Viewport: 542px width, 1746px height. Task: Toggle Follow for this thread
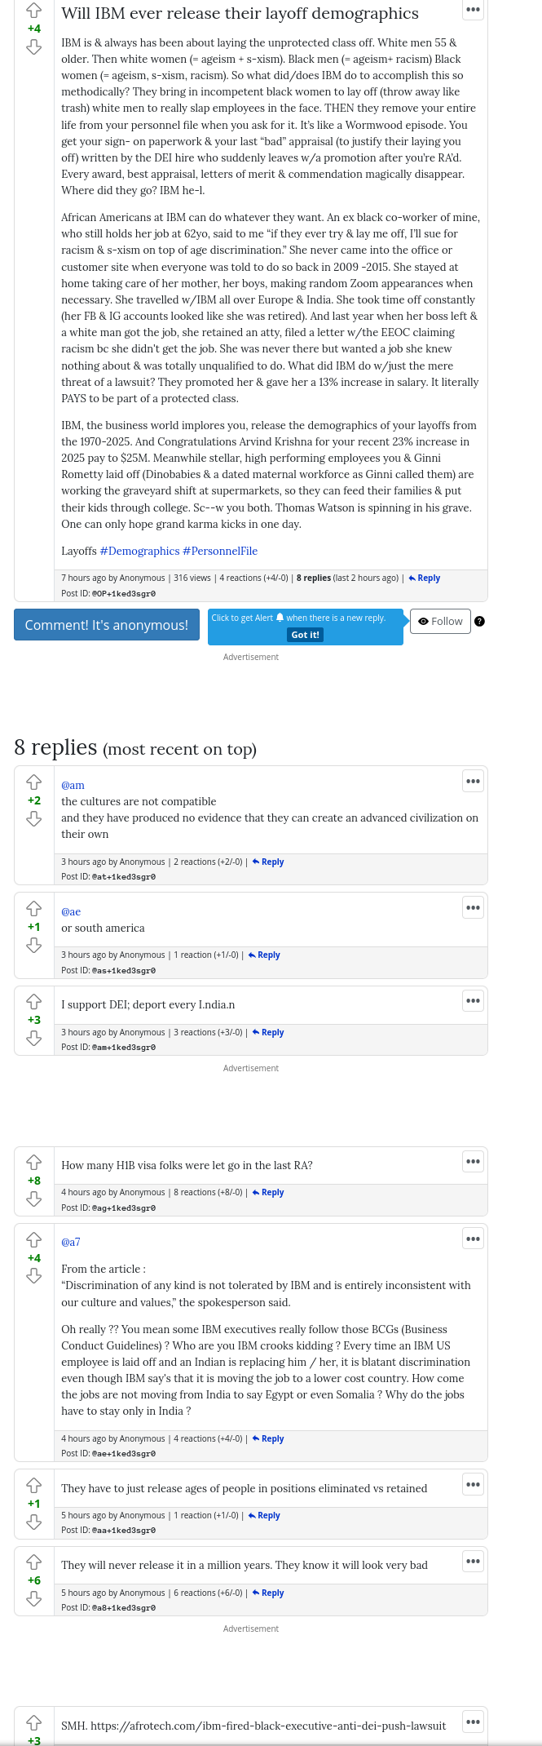coord(440,621)
